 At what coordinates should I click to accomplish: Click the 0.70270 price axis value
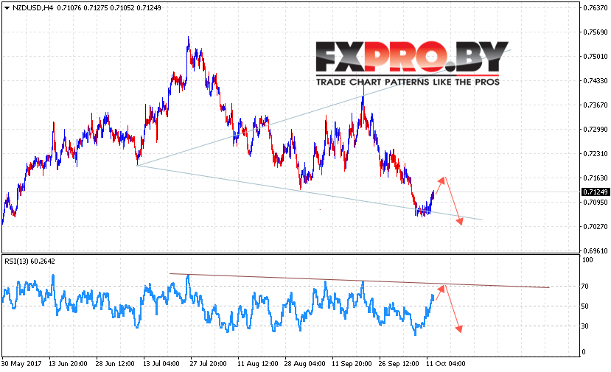point(596,226)
